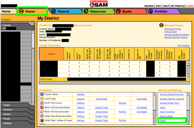194x128 pixels.
Task: Click the READ 180 Next Generation icon
Action: [42, 112]
